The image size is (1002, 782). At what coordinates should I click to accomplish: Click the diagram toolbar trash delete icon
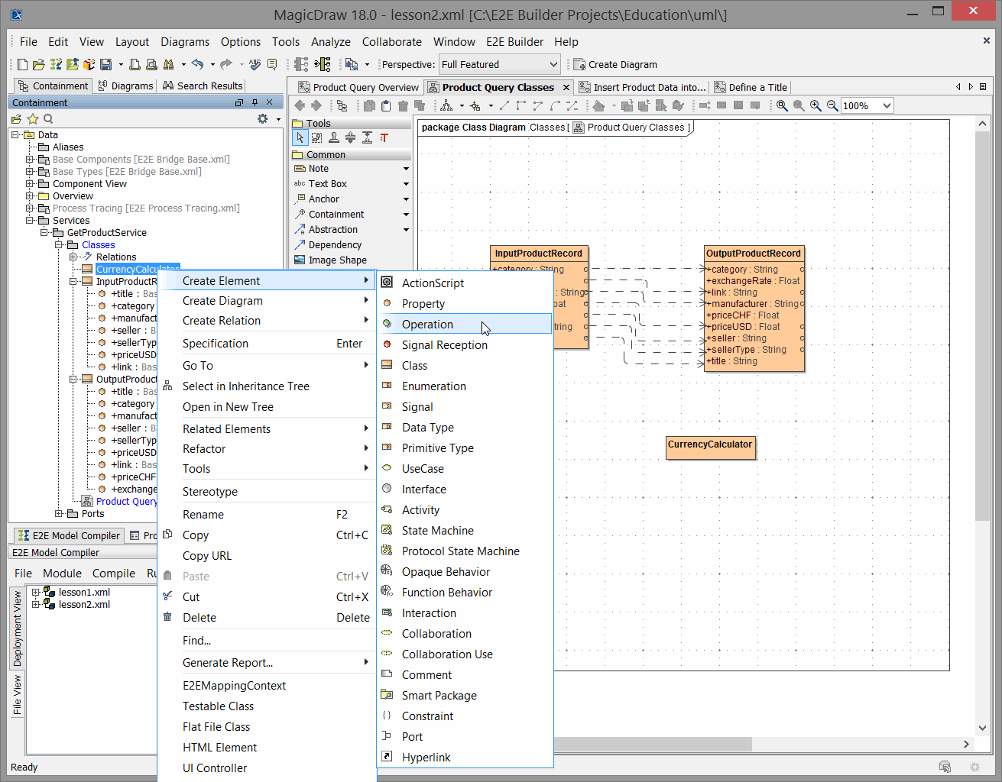403,106
